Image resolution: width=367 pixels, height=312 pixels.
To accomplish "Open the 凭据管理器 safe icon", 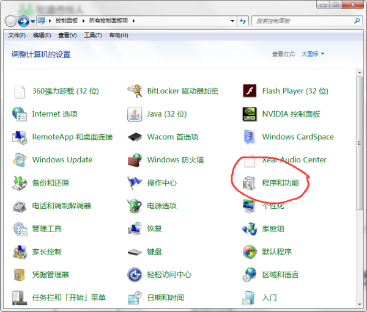I will (20, 275).
